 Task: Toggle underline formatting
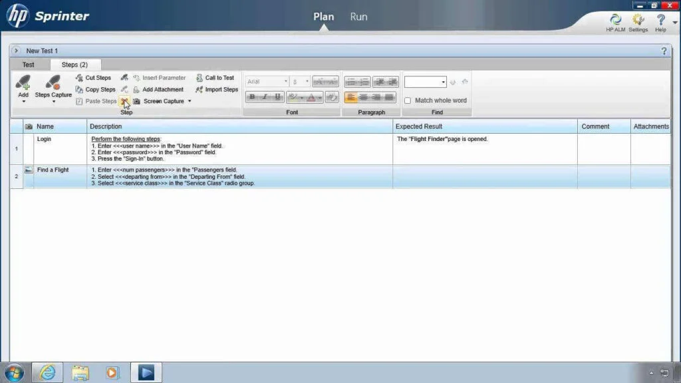277,97
